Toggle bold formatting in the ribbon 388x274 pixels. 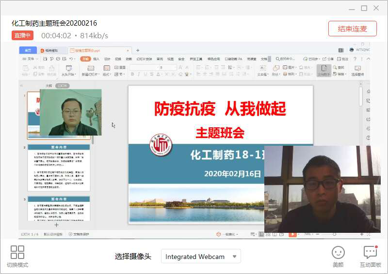(x=132, y=75)
